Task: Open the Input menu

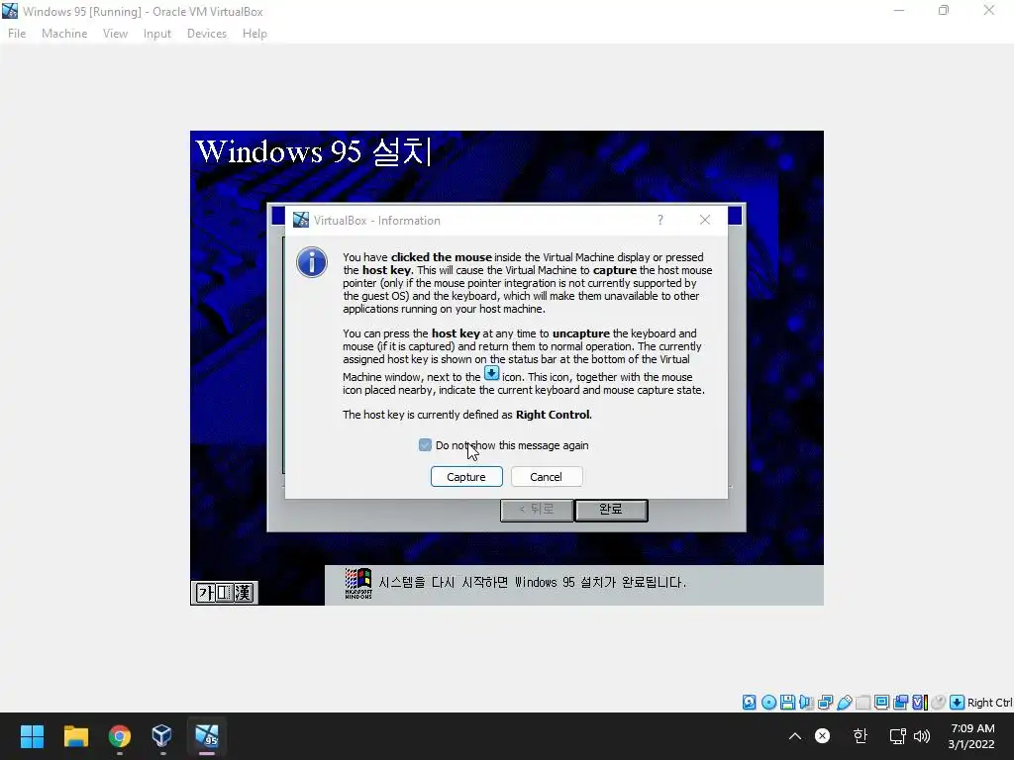Action: (x=157, y=34)
